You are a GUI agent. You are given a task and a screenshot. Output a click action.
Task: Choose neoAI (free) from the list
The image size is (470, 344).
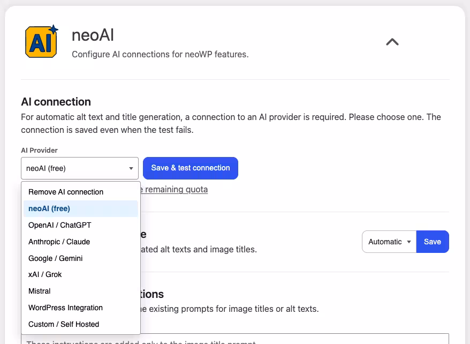[x=81, y=208]
